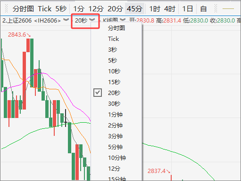
Task: Click the black crosshair candle marker
Action: (x=66, y=118)
